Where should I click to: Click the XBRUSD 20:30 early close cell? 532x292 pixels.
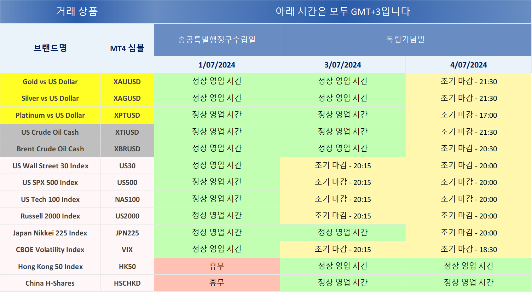468,149
